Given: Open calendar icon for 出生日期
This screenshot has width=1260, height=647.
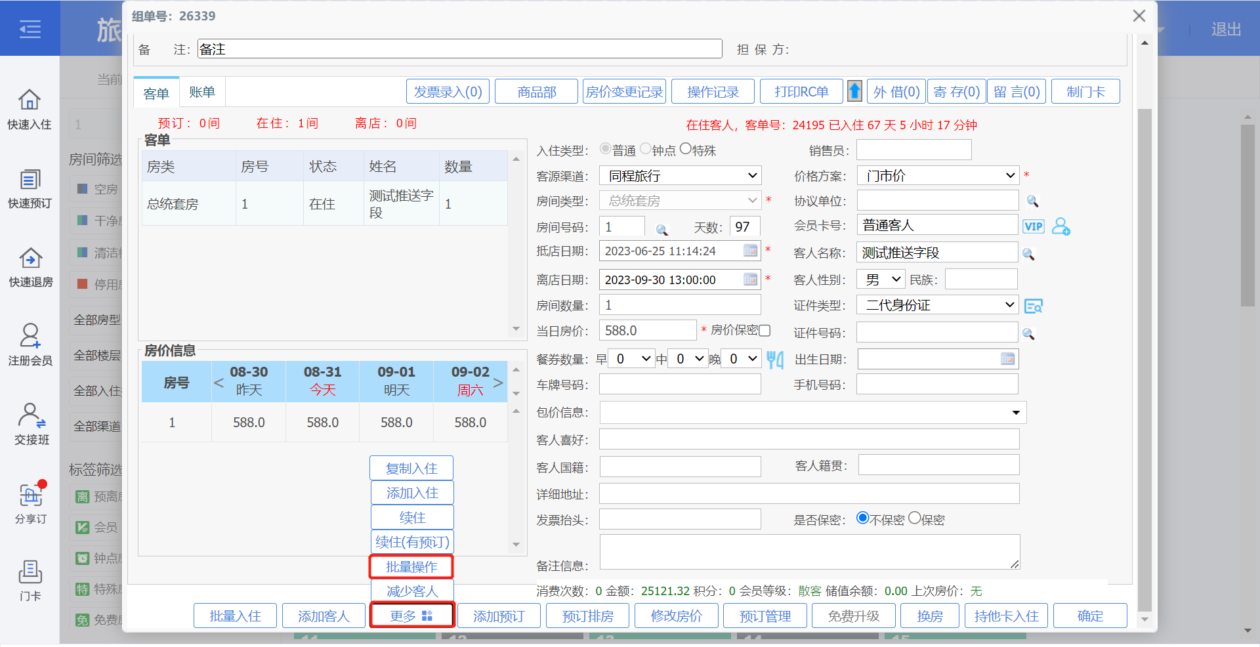Looking at the screenshot, I should (x=1007, y=359).
